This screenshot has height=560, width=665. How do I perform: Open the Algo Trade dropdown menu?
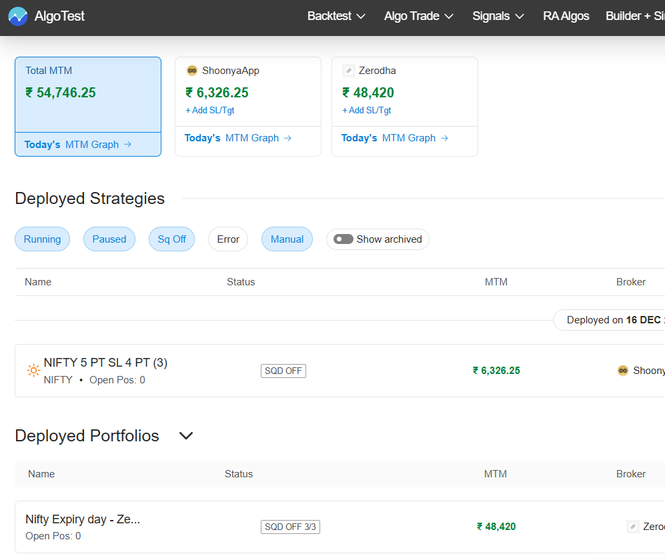pyautogui.click(x=419, y=16)
